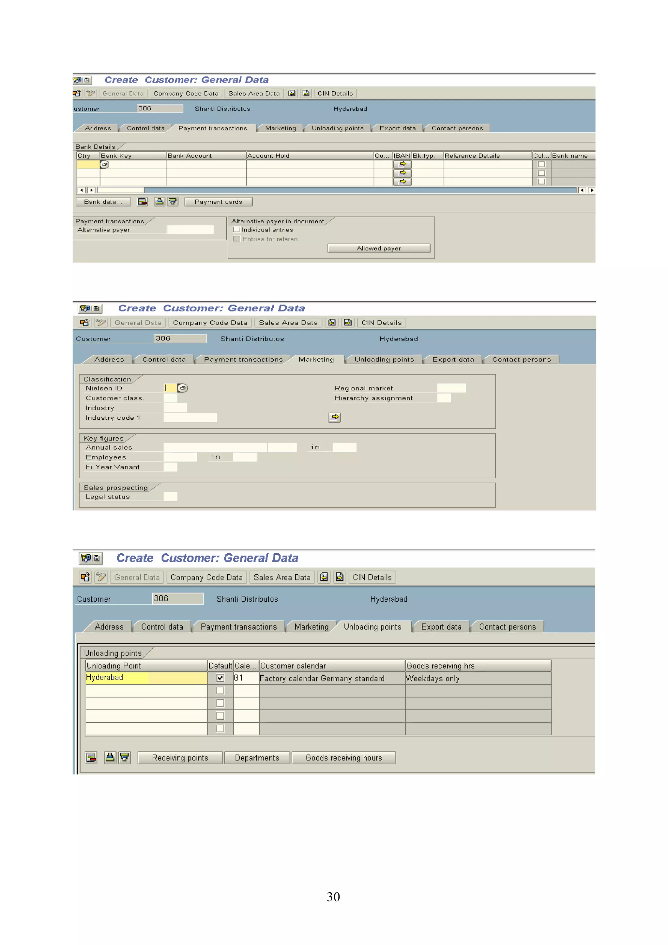Enable the Individual entries checkbox

tap(237, 230)
